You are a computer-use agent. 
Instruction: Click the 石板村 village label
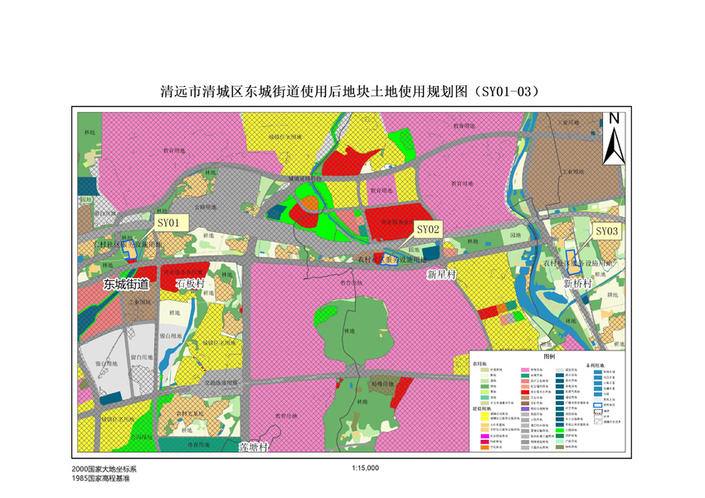(190, 283)
